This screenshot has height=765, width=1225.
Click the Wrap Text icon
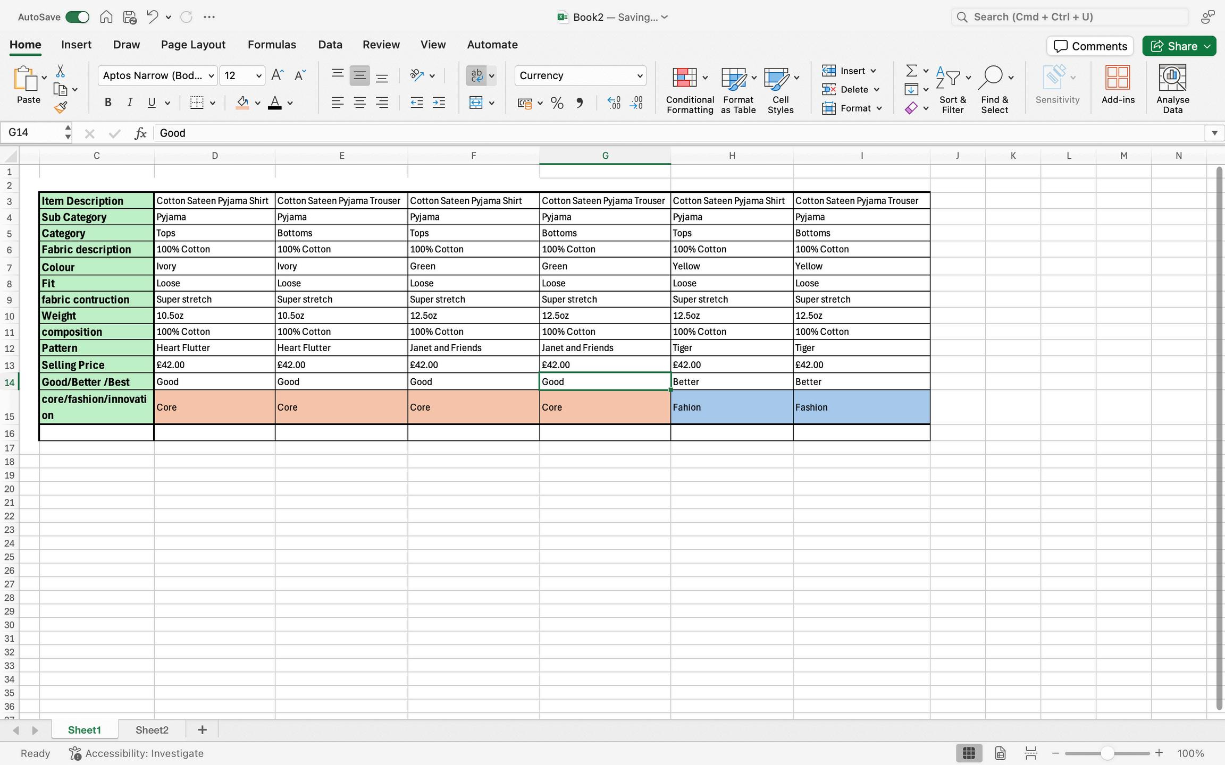[476, 75]
